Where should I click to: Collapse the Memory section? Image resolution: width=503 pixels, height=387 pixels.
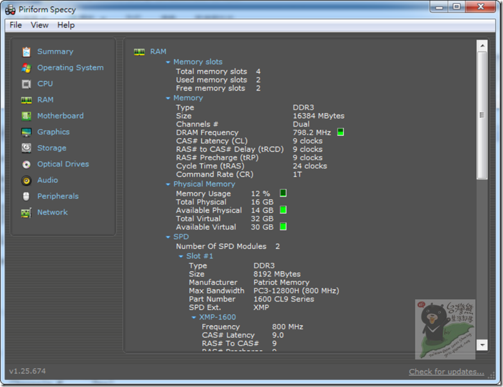pyautogui.click(x=168, y=98)
